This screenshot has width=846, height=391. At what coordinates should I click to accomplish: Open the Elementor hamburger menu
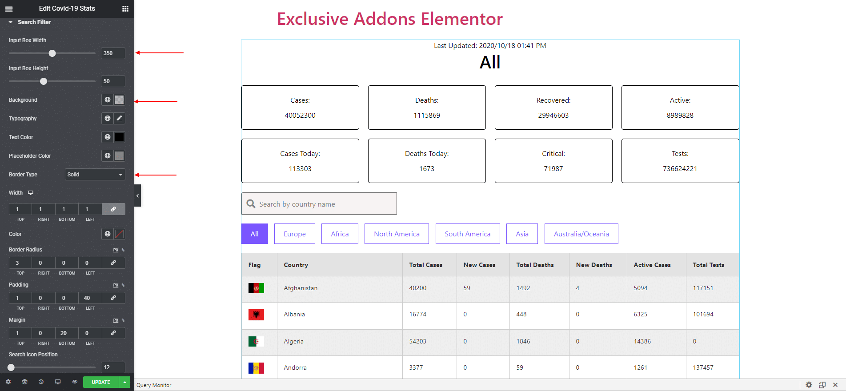[x=9, y=8]
